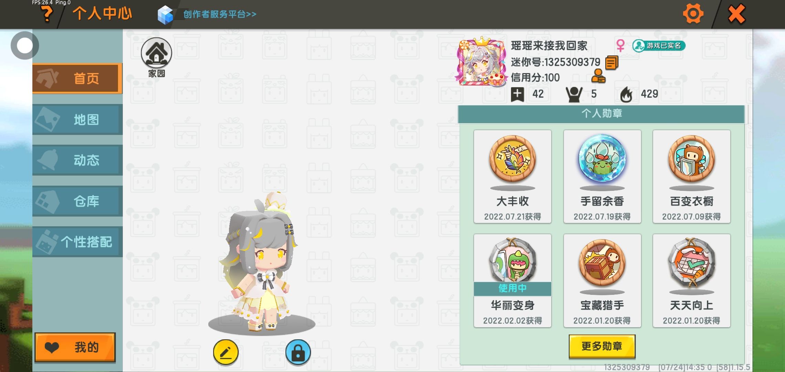Image resolution: width=785 pixels, height=372 pixels.
Task: Select the 地图 sidebar tab
Action: pyautogui.click(x=77, y=120)
